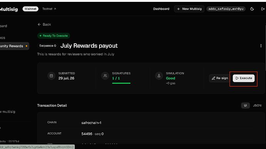
Task: Click the "Transaction Detail" heading
Action: pos(52,106)
